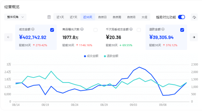The image size is (202, 112).
Task: Open help icon next to 千次观看成交金额
Action: tap(131, 29)
